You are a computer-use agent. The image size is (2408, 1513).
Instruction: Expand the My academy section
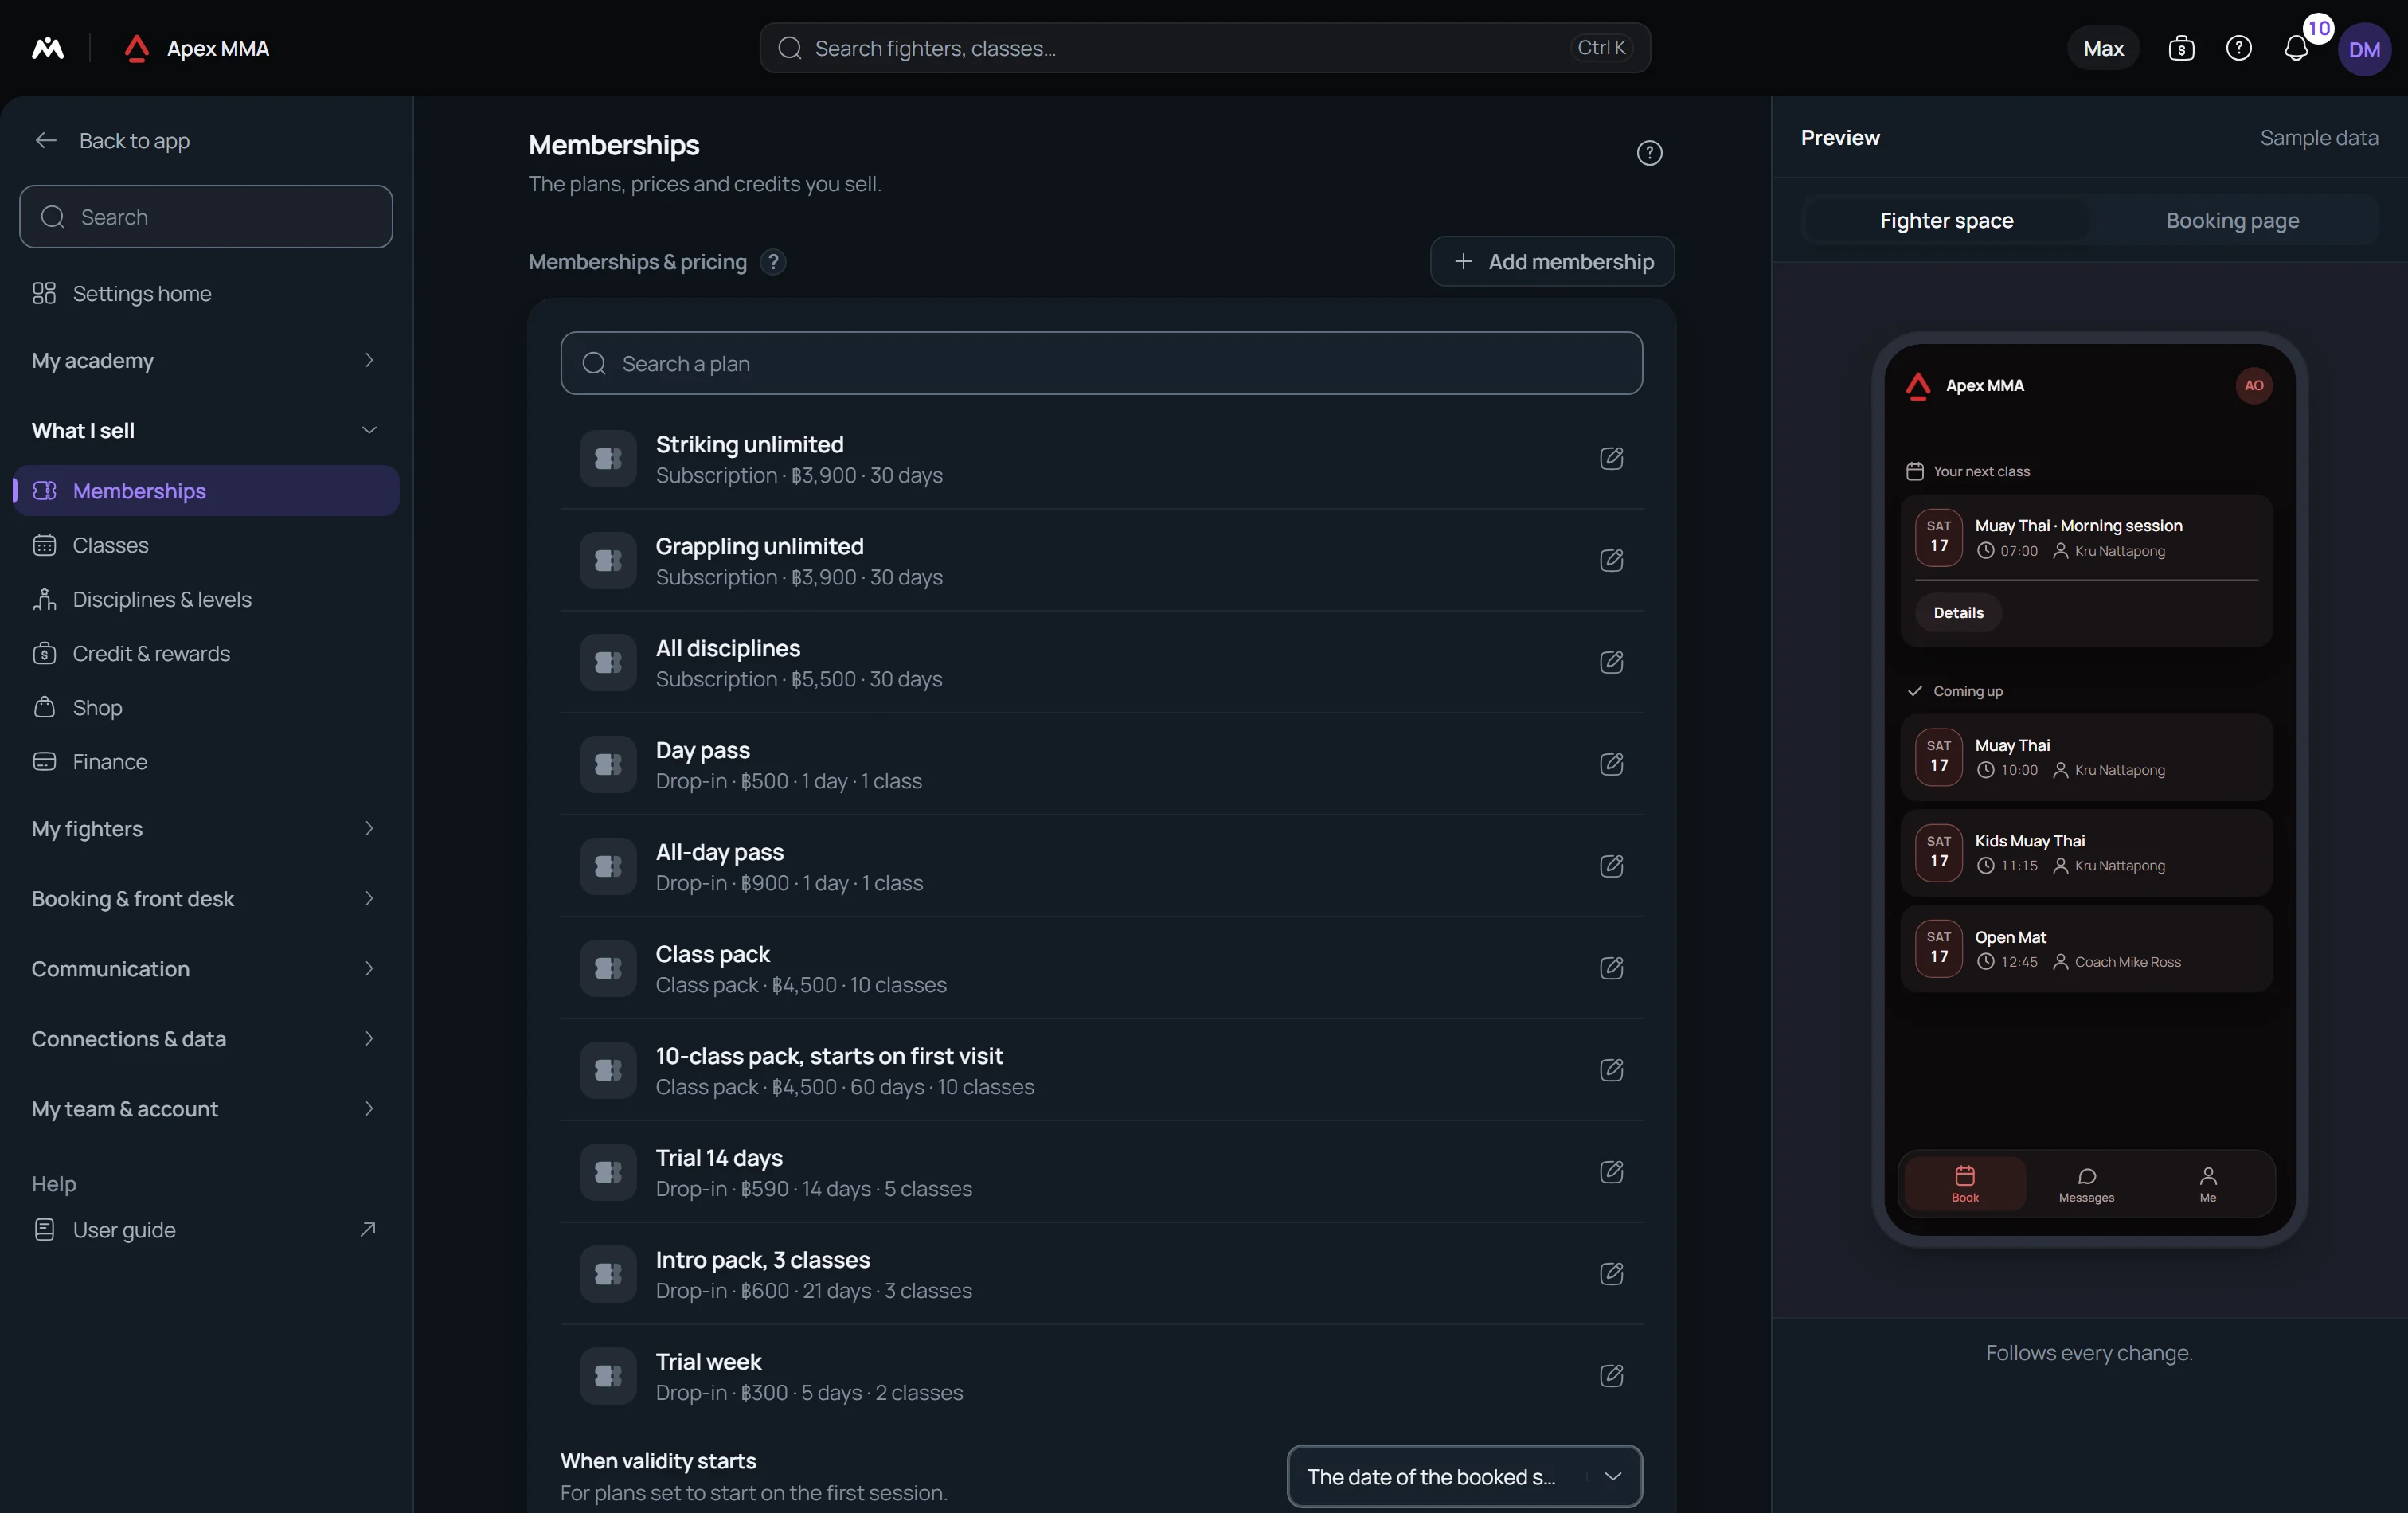pos(205,360)
